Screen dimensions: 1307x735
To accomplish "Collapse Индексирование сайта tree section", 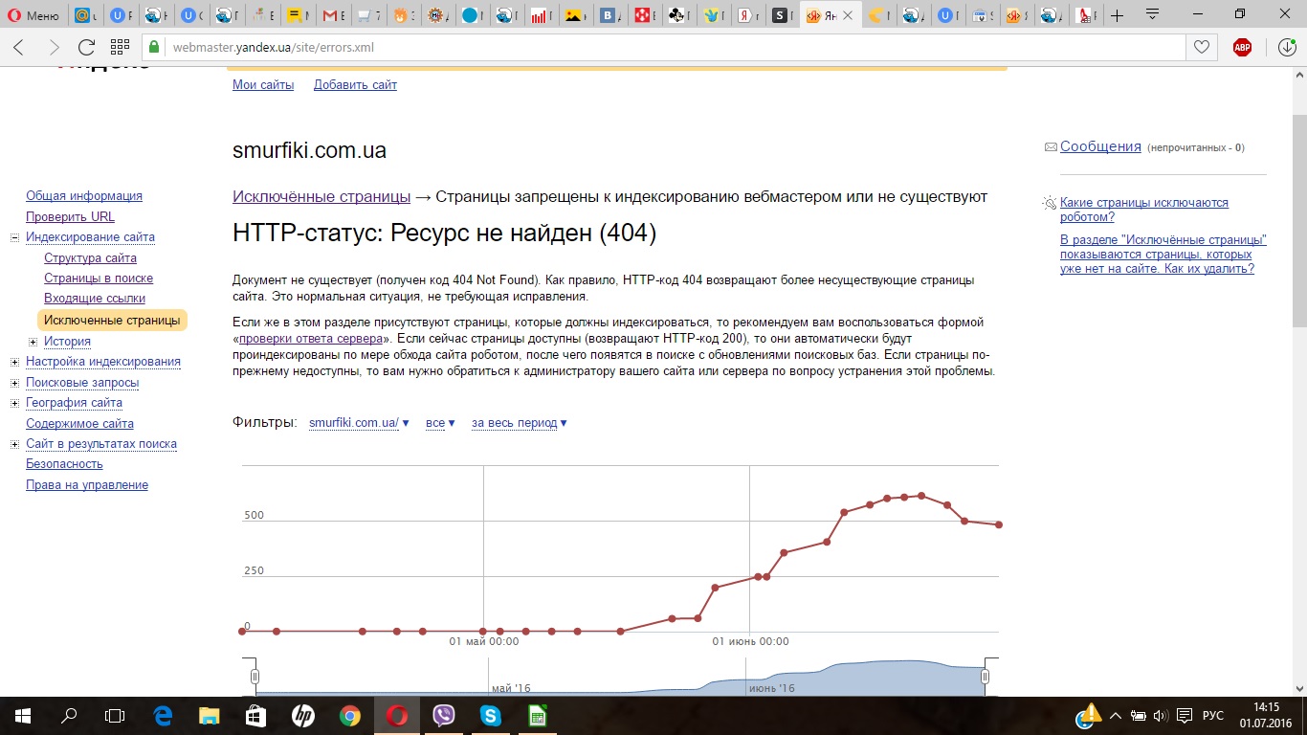I will pyautogui.click(x=14, y=237).
